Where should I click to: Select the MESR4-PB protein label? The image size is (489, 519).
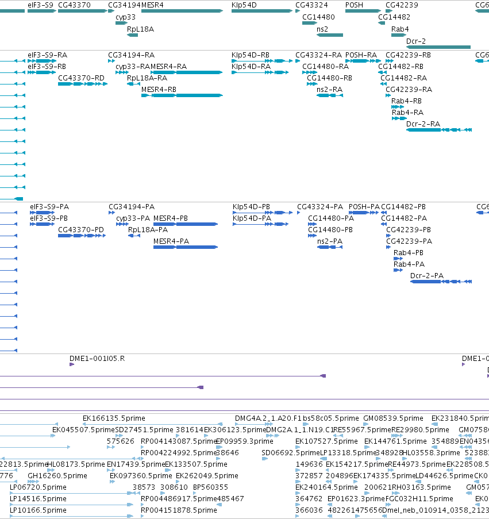[171, 218]
